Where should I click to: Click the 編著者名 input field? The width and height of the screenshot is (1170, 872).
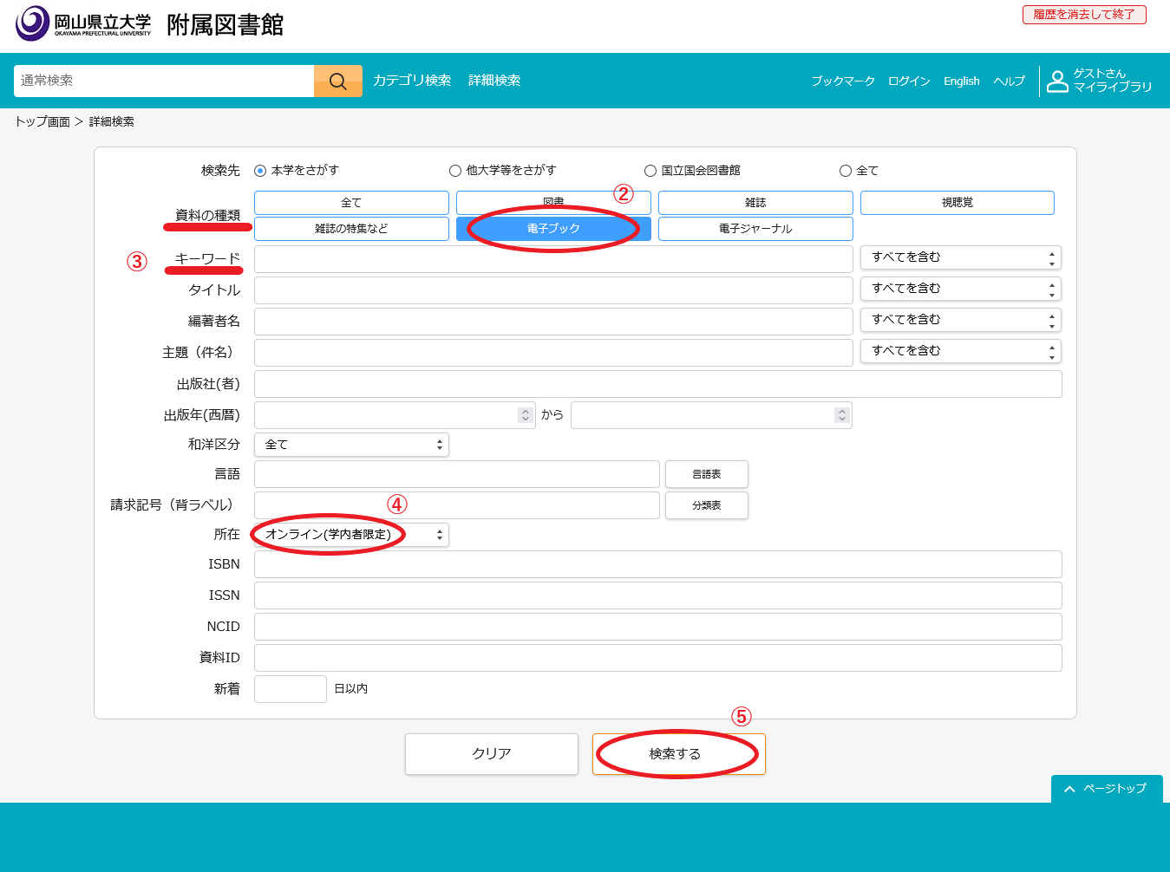click(553, 322)
